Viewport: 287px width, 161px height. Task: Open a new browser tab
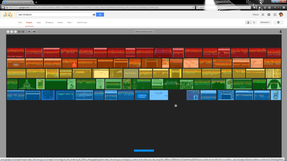click(x=36, y=3)
